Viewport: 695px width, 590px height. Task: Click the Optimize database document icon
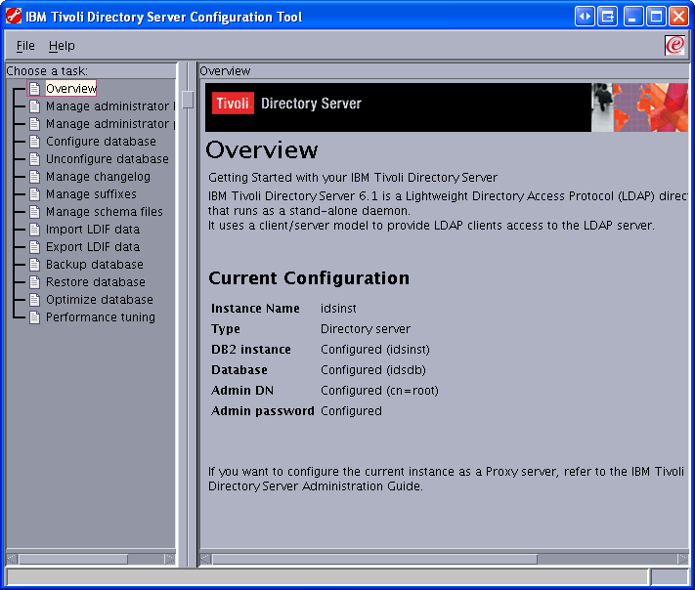[x=34, y=300]
